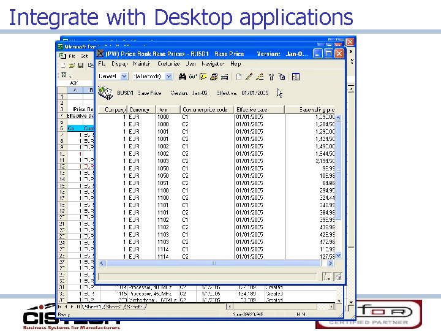The width and height of the screenshot is (441, 331).
Task: Click the price cell 294.95
Action: point(327,190)
